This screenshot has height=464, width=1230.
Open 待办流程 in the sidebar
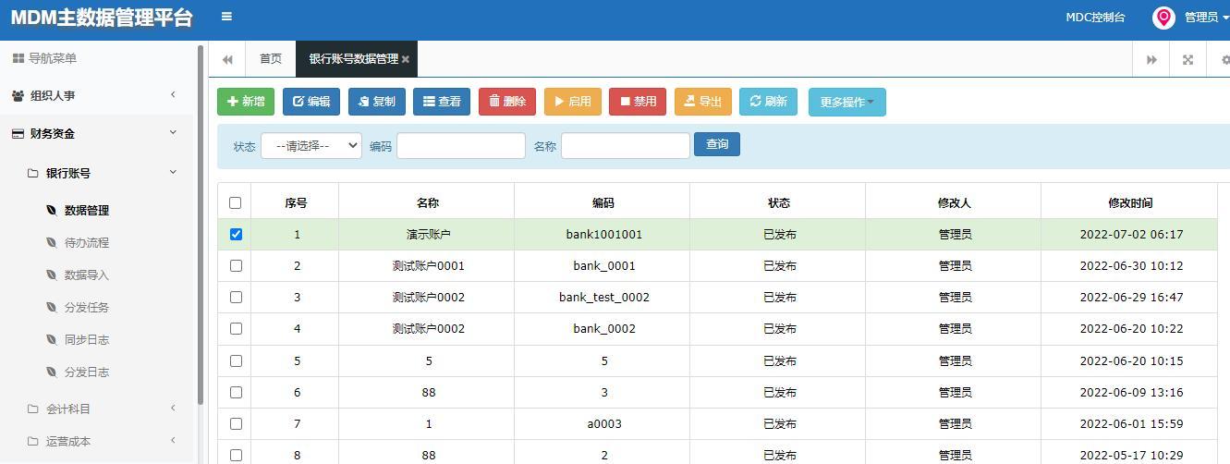click(87, 242)
